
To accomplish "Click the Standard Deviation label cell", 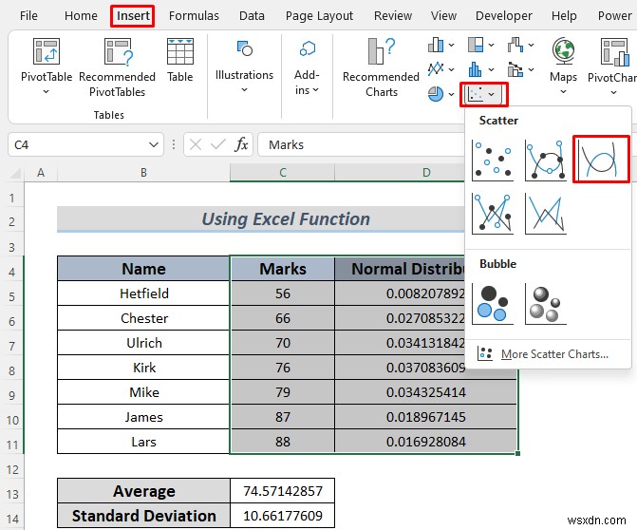I will point(143,516).
